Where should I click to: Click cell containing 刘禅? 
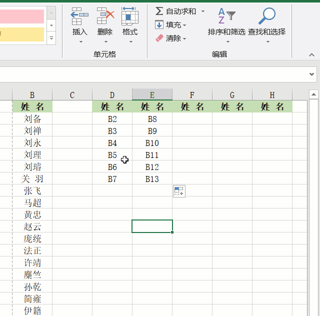[x=32, y=130]
